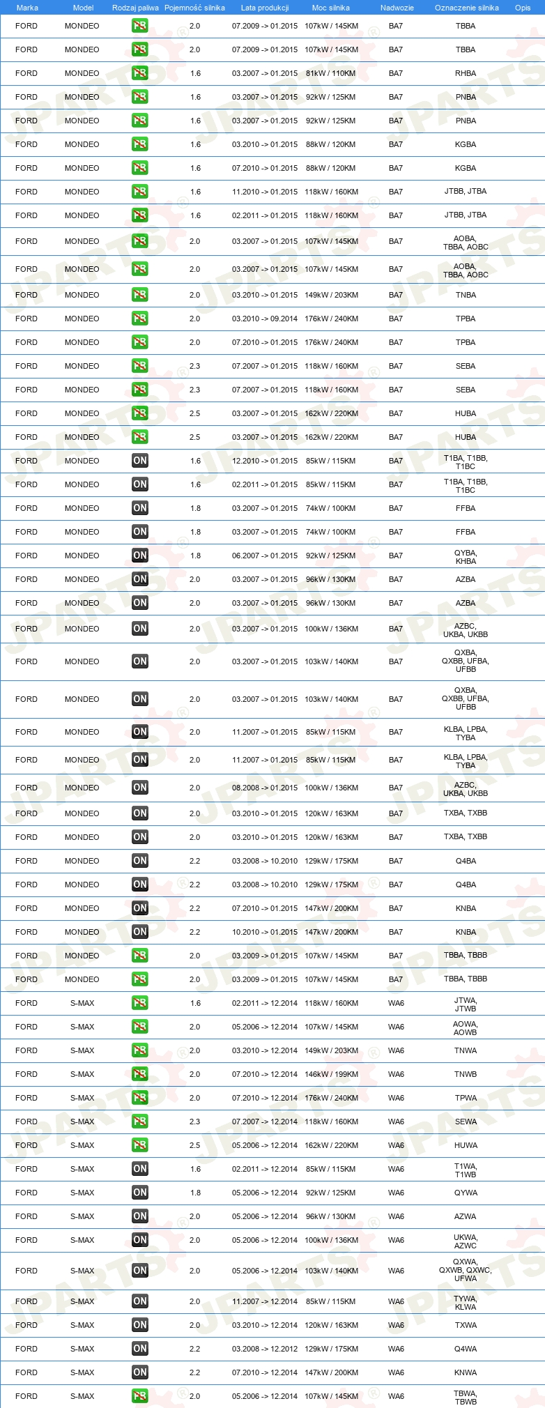545x1408 pixels.
Task: Click the 146kW / 199KM power cell
Action: point(332,1074)
